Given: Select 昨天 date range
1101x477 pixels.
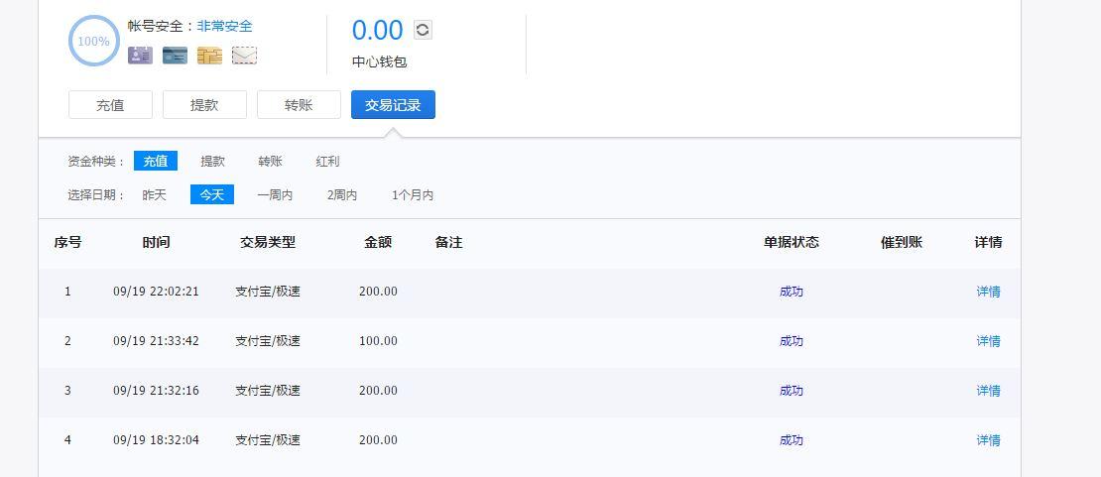Looking at the screenshot, I should click(x=155, y=194).
